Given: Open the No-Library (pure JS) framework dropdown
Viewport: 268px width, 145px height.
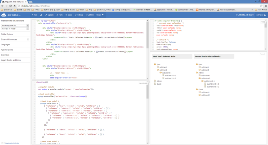Looking at the screenshot, I should click(x=15, y=26).
